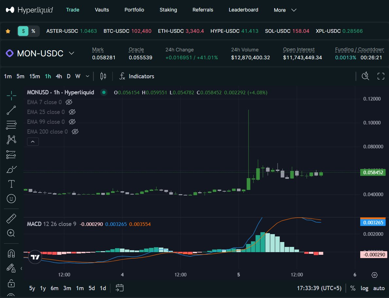Expand the extra timeframes chevron
The width and height of the screenshot is (389, 298).
(x=87, y=76)
